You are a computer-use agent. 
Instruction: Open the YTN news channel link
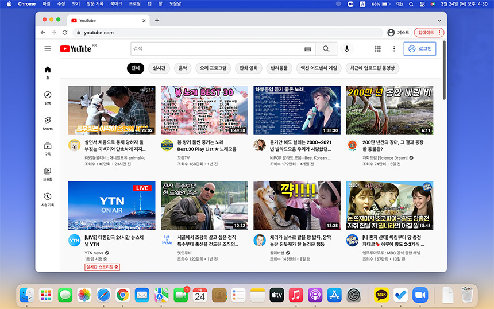click(94, 253)
